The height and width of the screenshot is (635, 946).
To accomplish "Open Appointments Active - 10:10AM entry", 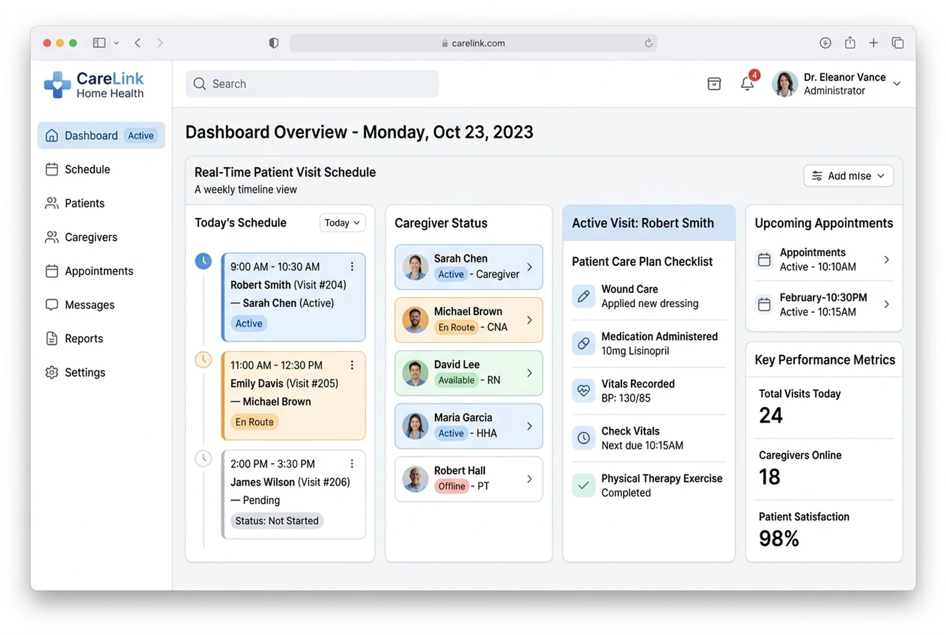I will pos(824,259).
